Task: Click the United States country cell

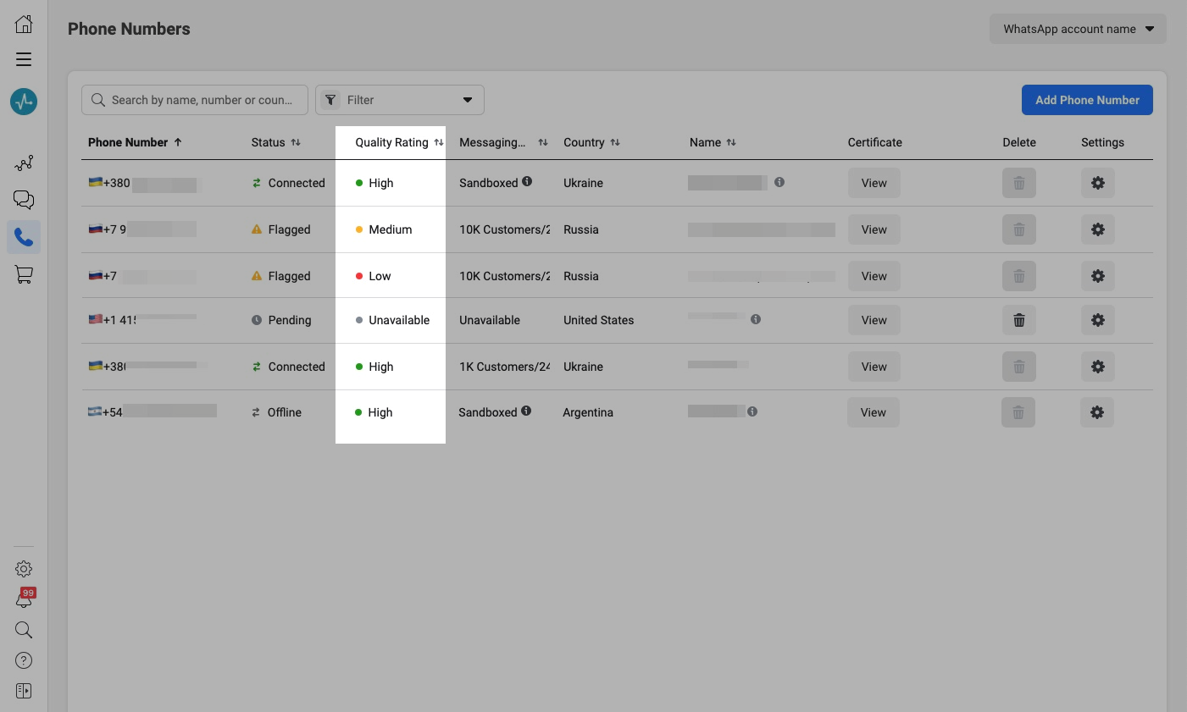Action: (599, 320)
